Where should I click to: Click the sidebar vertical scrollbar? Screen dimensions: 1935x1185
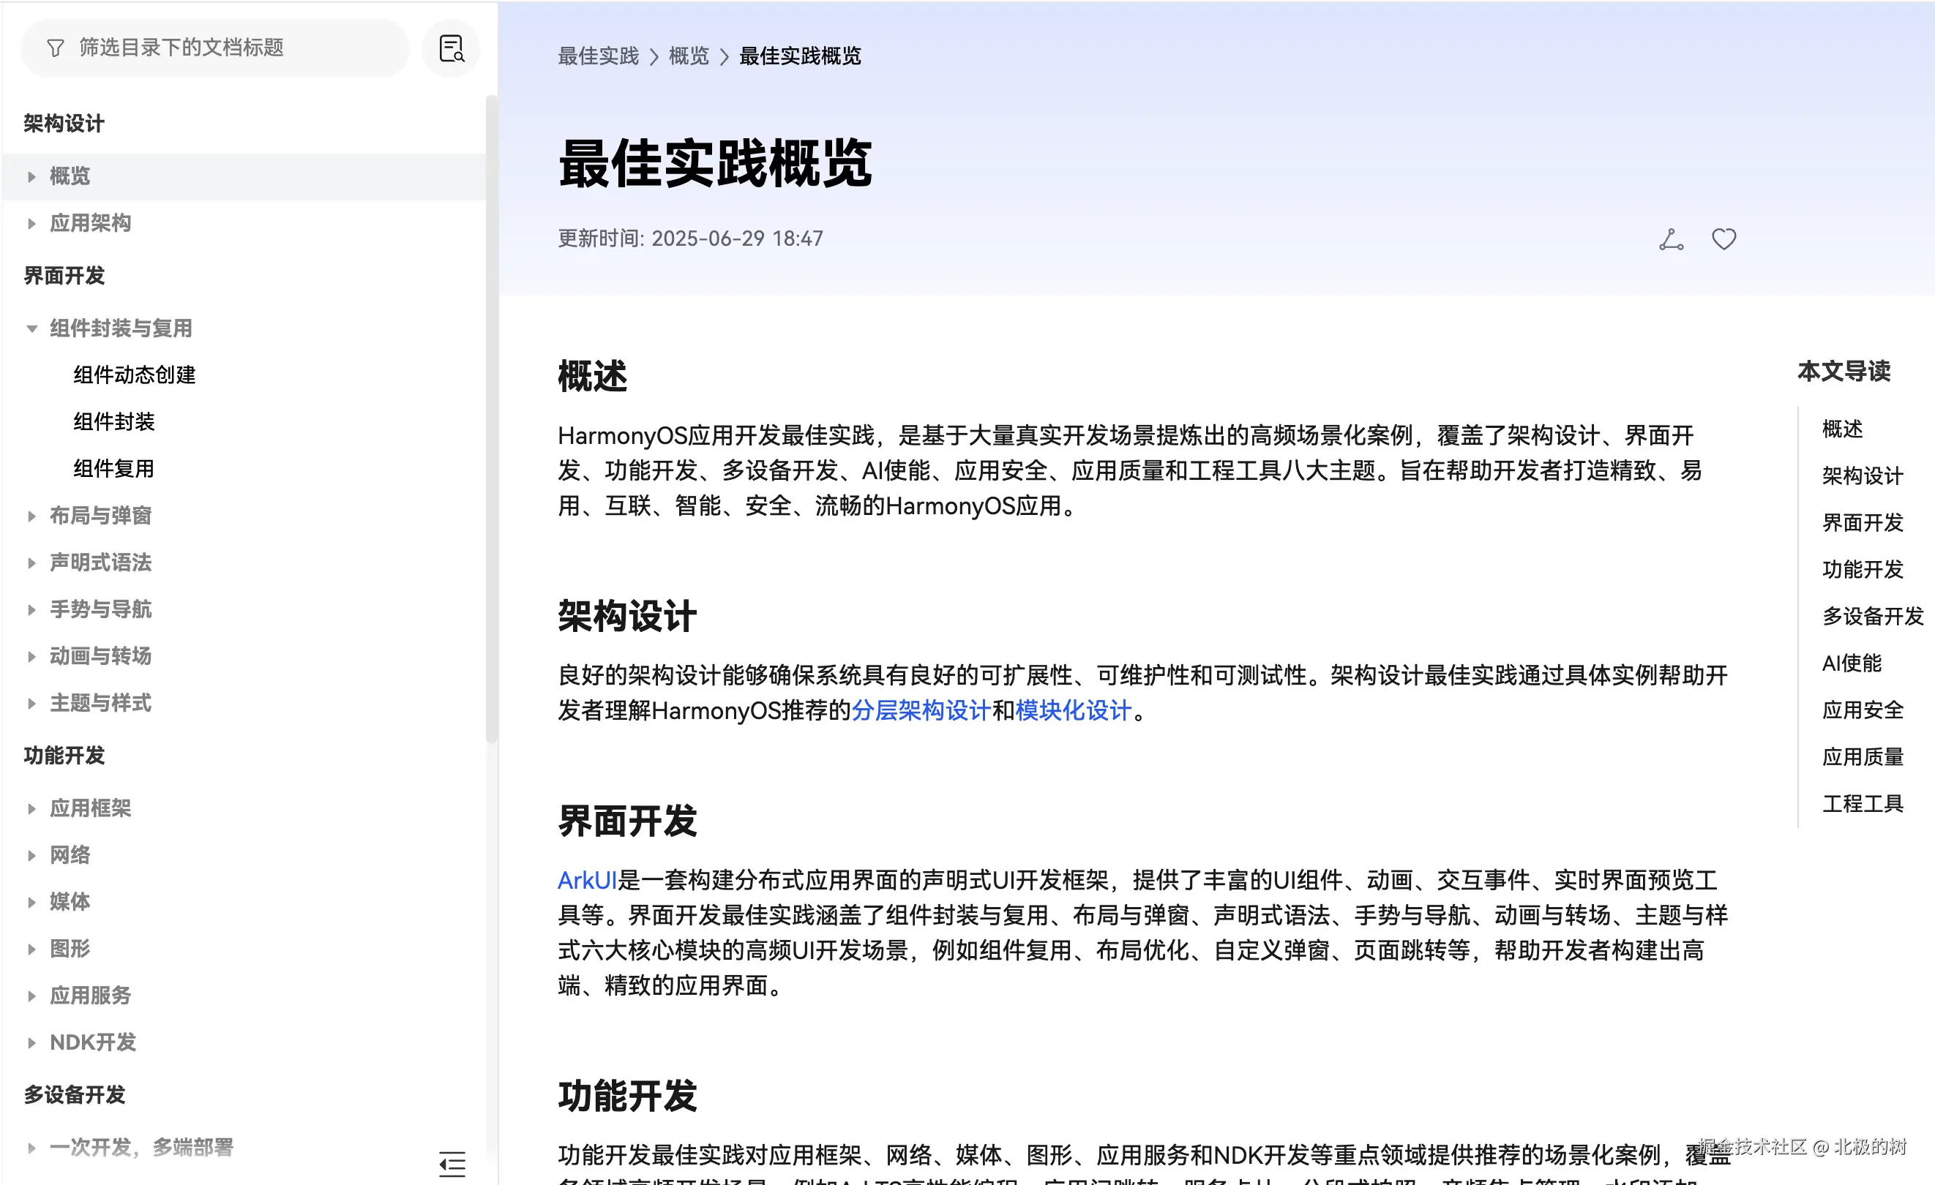(x=492, y=416)
